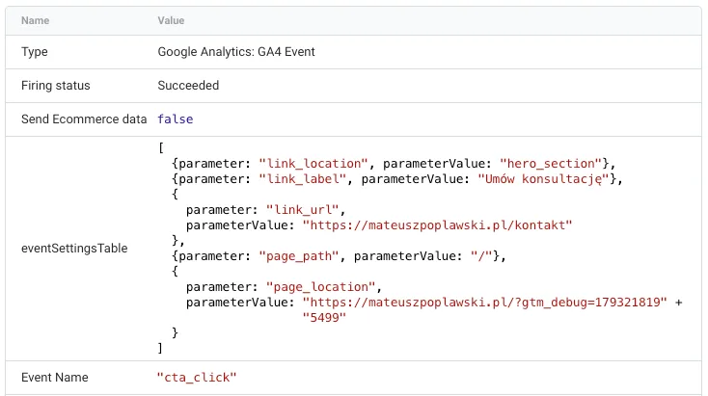Click the "Umów konsultację" value string

pos(544,179)
